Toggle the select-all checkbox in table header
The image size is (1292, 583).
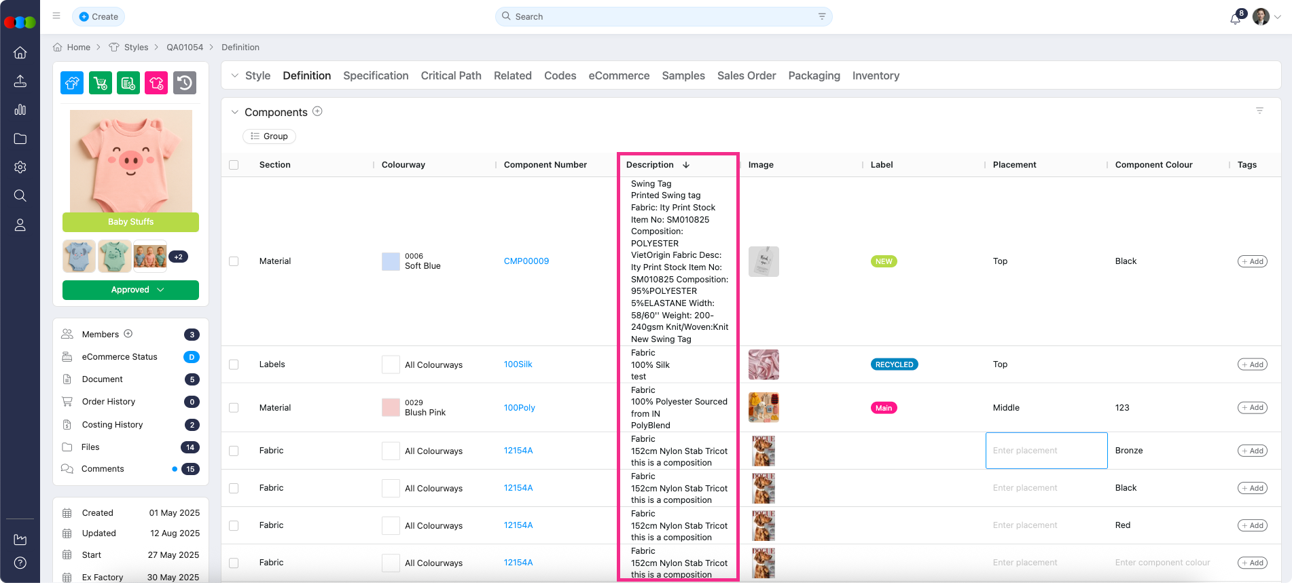pyautogui.click(x=234, y=165)
